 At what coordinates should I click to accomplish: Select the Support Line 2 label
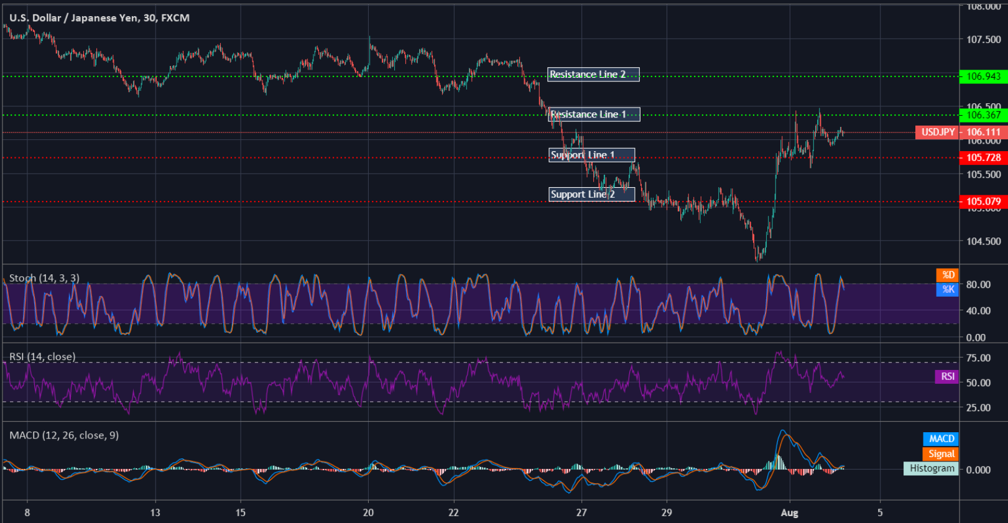(591, 195)
